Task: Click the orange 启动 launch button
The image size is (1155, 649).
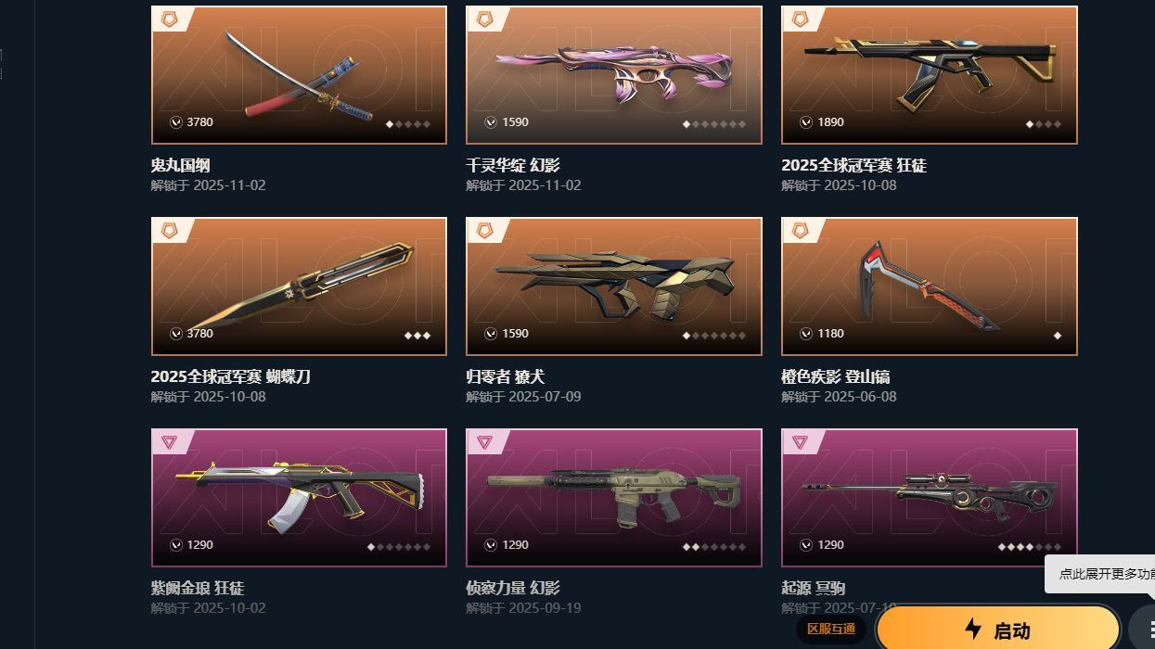Action: [x=998, y=630]
